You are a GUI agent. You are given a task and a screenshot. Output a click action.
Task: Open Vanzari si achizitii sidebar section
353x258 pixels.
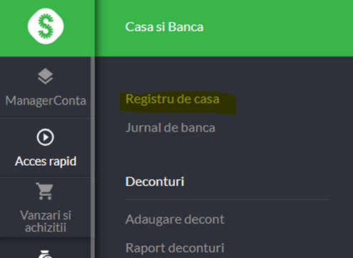click(46, 222)
